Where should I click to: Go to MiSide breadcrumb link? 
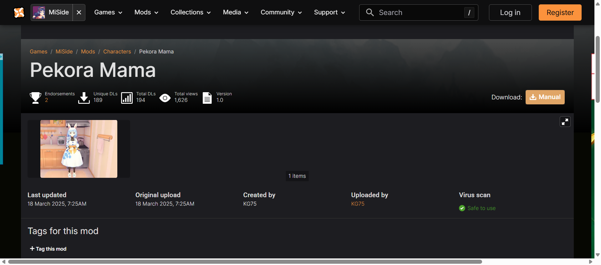point(64,52)
